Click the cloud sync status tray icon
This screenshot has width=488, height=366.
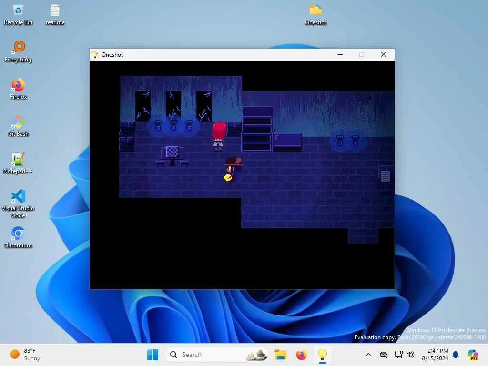click(x=384, y=355)
